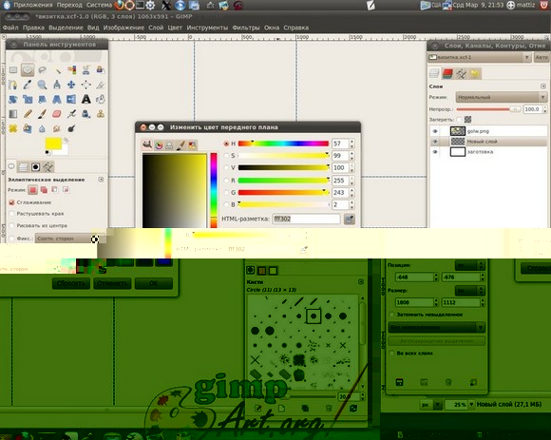This screenshot has width=551, height=440.
Task: Select the Measure compass tool
Action: (x=57, y=85)
